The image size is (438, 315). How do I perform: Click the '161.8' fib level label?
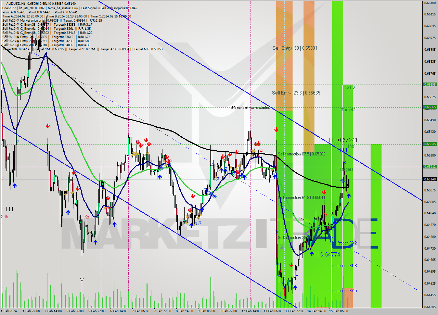point(349,87)
